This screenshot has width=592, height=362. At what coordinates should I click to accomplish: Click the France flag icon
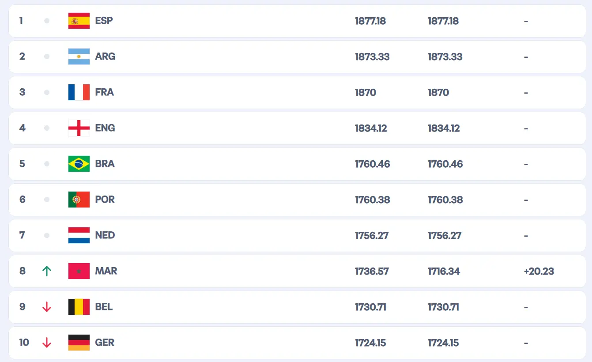(x=79, y=92)
